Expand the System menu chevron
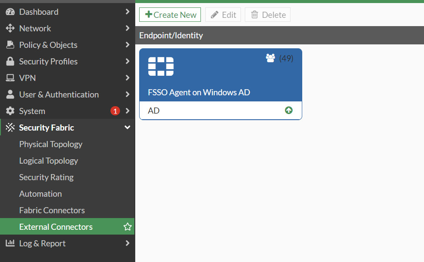Viewport: 424px width, 262px height. click(127, 111)
